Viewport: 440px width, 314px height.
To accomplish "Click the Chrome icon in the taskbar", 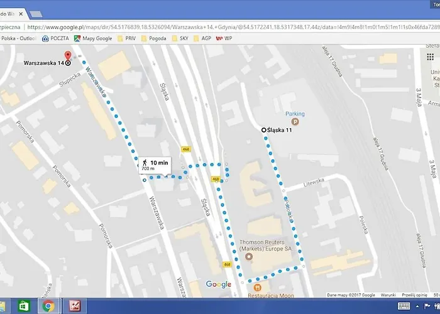I will click(48, 306).
